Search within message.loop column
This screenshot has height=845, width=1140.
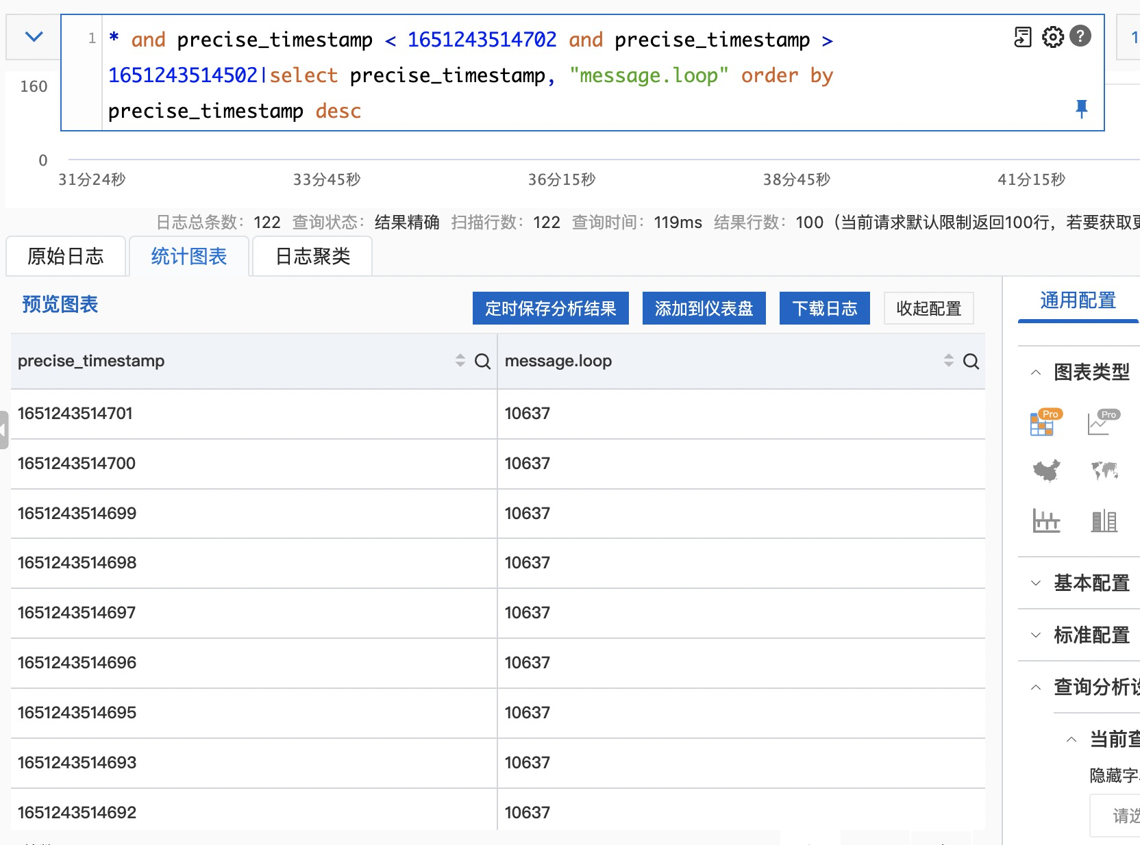click(971, 362)
